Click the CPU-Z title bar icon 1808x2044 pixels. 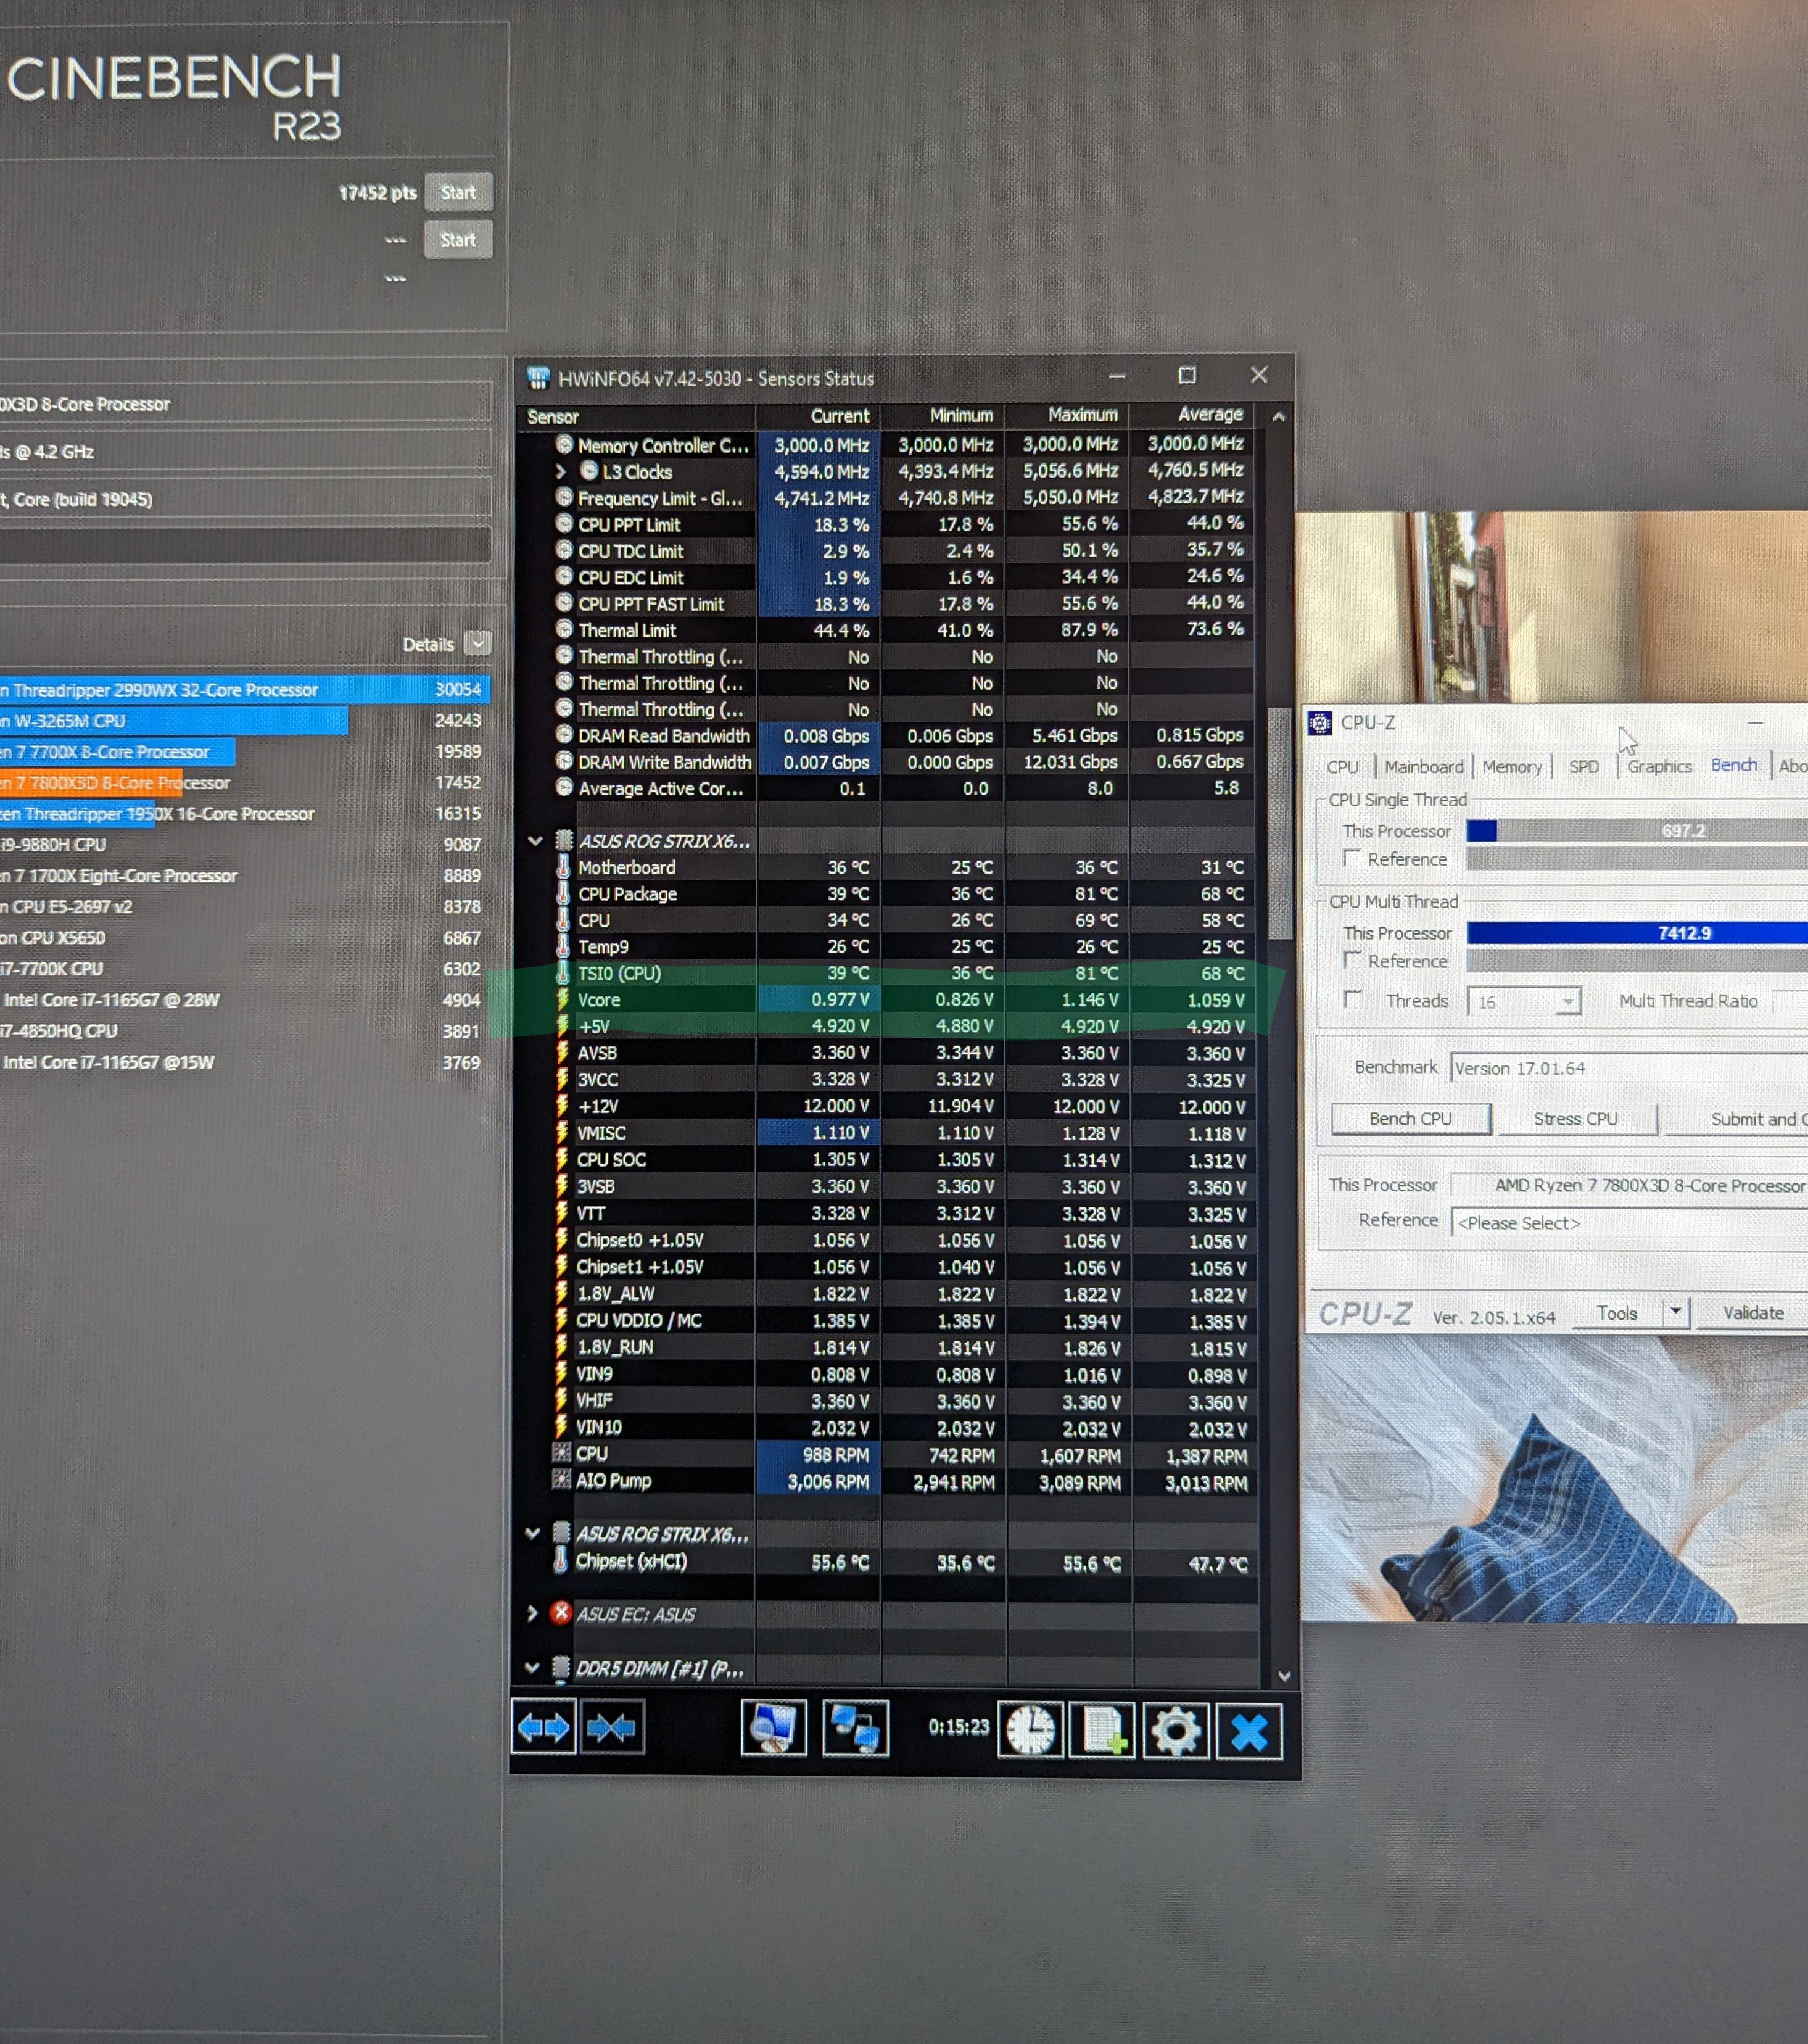pos(1320,722)
